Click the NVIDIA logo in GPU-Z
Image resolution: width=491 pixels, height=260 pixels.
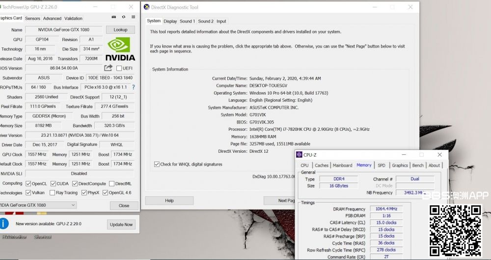[120, 49]
